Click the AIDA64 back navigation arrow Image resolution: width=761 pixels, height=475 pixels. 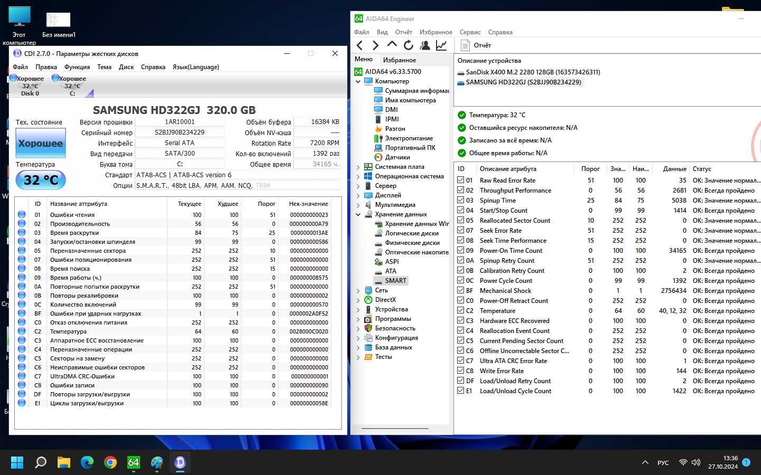click(359, 45)
